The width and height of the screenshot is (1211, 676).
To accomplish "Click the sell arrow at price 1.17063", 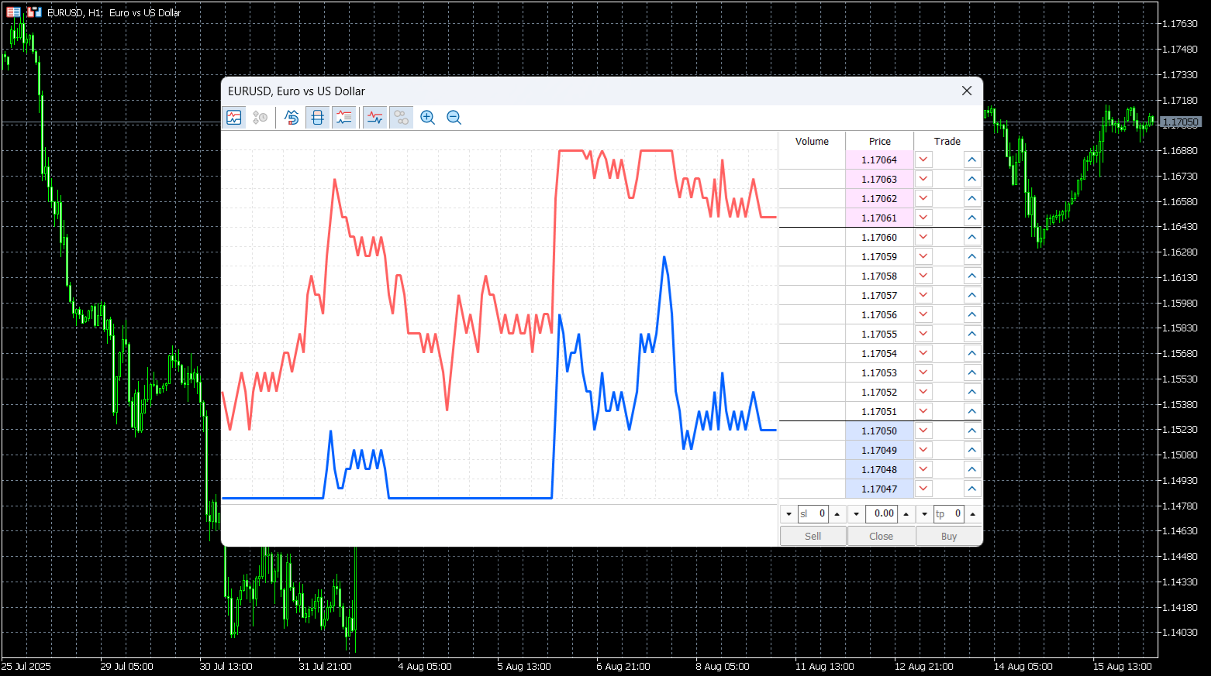I will click(x=923, y=179).
